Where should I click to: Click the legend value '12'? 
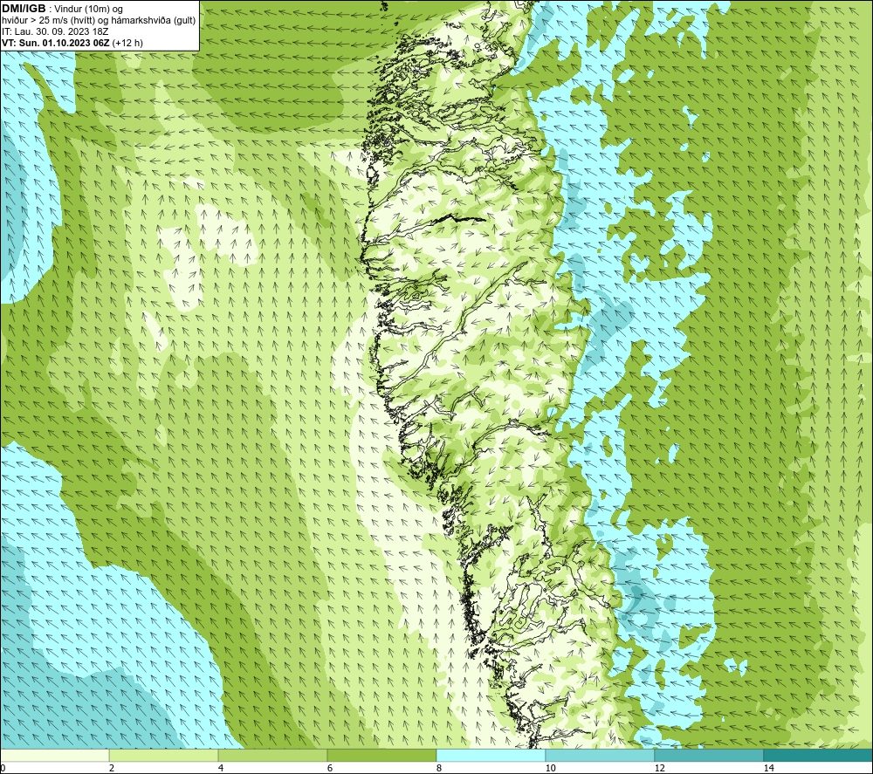(659, 768)
